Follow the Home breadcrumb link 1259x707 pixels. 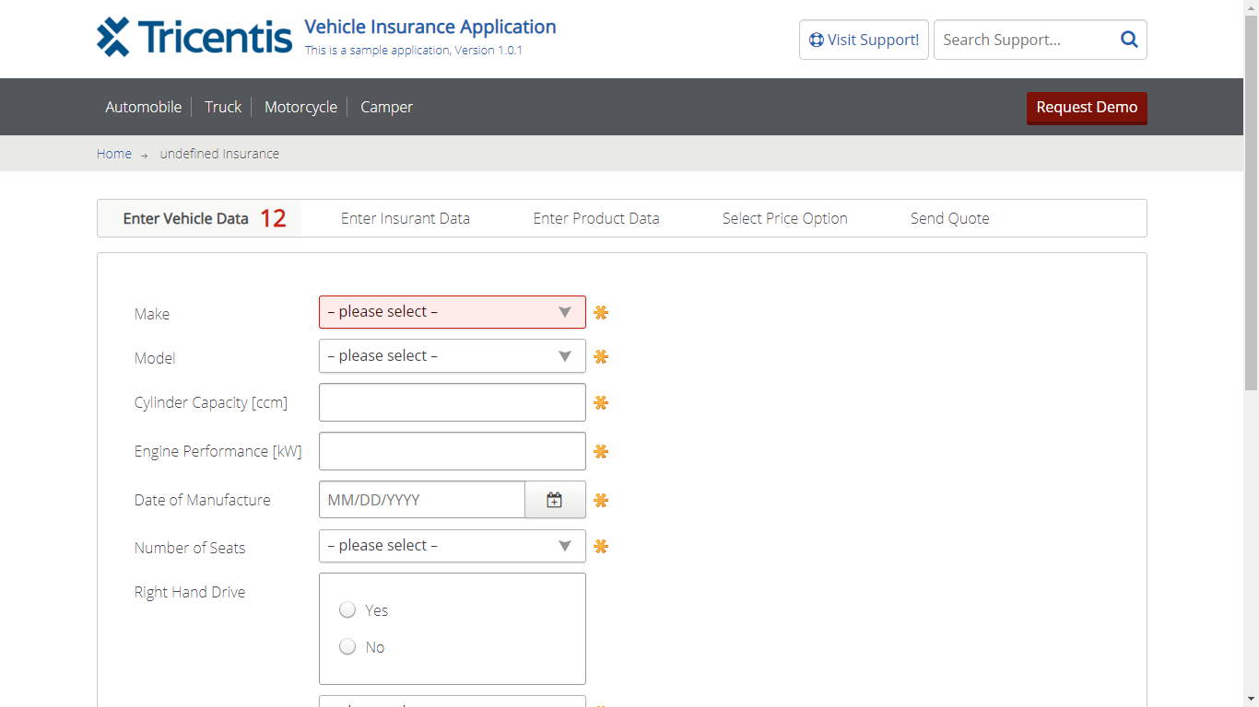(114, 154)
